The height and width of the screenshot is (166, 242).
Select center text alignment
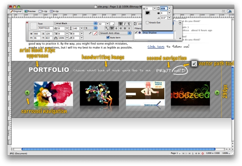[116, 28]
